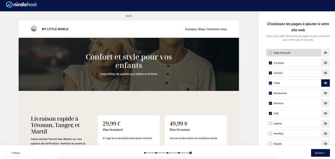Go to next step with Suivant button
Viewport: 335px width, 159px height.
[320, 153]
